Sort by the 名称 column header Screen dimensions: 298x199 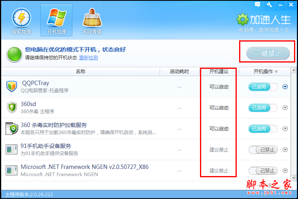[81, 72]
